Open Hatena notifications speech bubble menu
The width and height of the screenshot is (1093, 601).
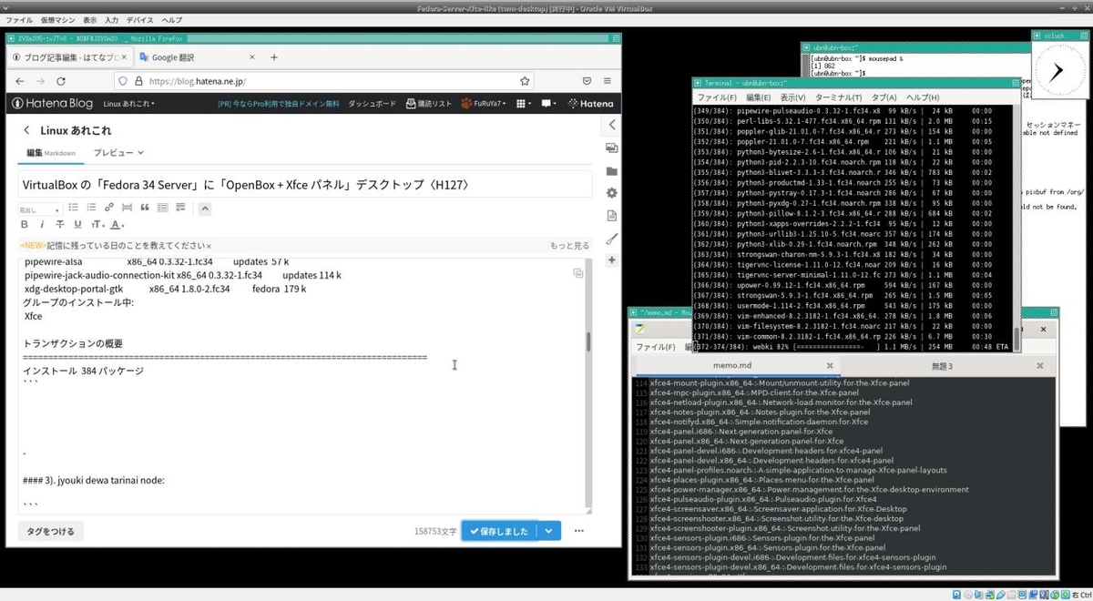548,104
